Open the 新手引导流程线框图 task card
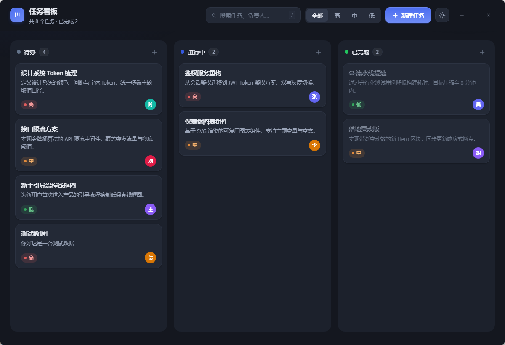Image resolution: width=505 pixels, height=345 pixels. coord(88,197)
